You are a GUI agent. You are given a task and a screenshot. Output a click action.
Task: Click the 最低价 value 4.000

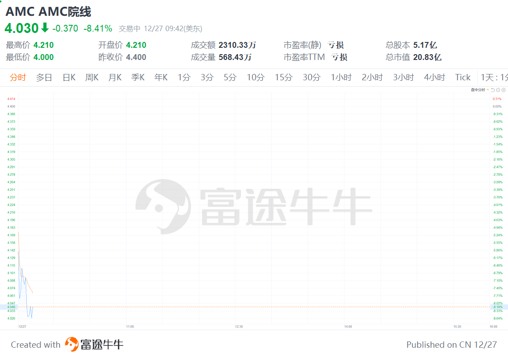[44, 57]
